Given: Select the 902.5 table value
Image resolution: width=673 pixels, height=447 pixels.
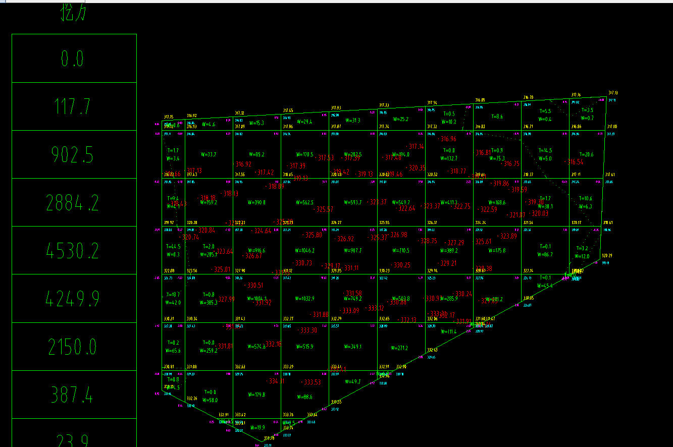Looking at the screenshot, I should coord(72,155).
